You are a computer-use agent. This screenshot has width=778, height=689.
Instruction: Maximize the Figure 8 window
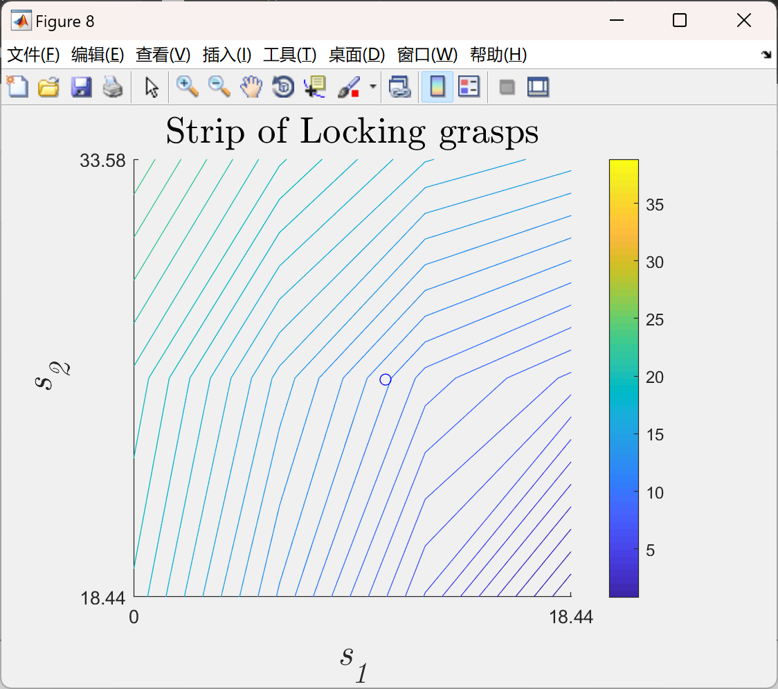(x=680, y=20)
